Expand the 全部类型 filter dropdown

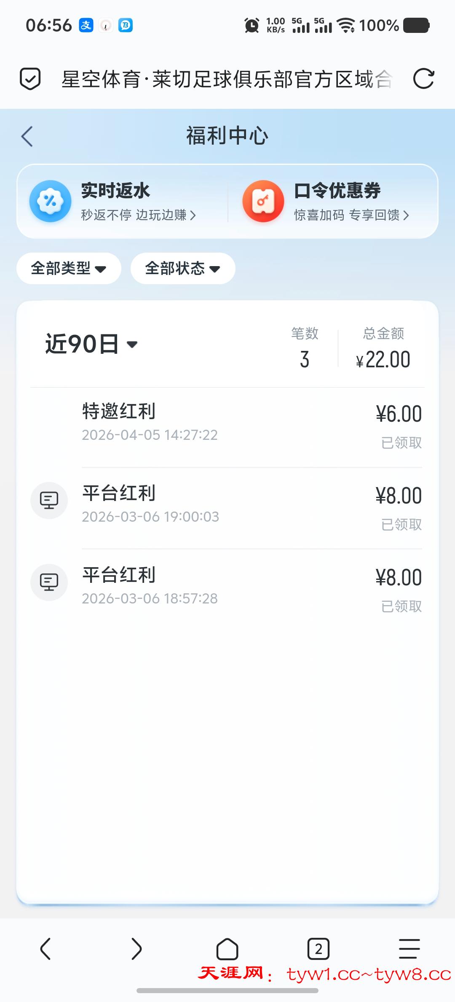pyautogui.click(x=69, y=268)
